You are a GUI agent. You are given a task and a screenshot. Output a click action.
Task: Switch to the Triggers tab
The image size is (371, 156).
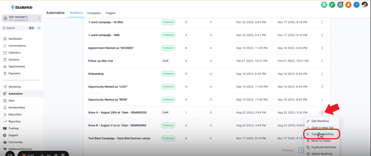[110, 13]
